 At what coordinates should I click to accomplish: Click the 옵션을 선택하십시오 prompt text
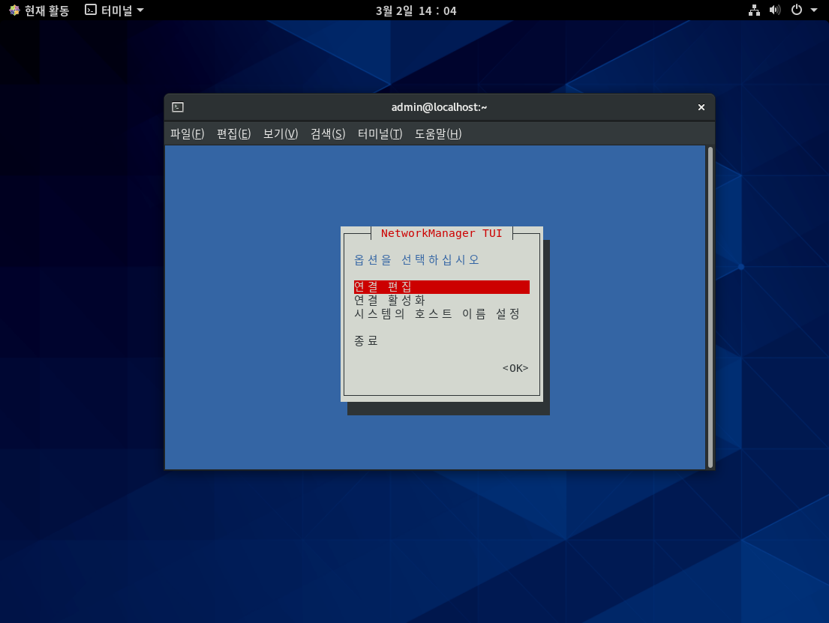(x=416, y=260)
